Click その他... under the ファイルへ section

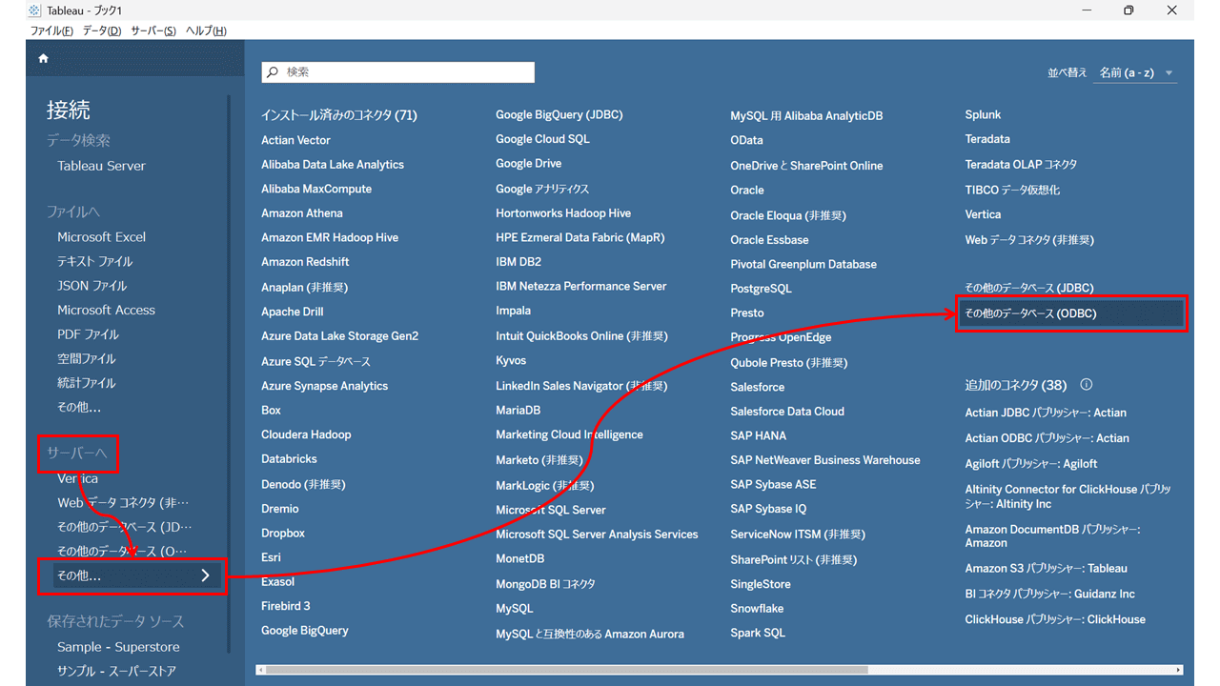pyautogui.click(x=79, y=408)
